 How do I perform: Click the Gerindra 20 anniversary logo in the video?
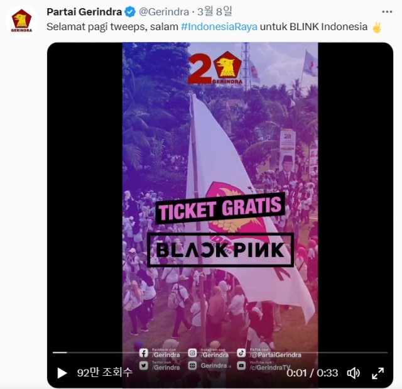215,68
